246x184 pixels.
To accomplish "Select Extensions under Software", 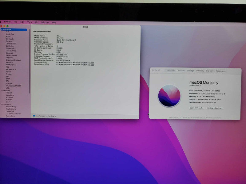I will 10,116.
